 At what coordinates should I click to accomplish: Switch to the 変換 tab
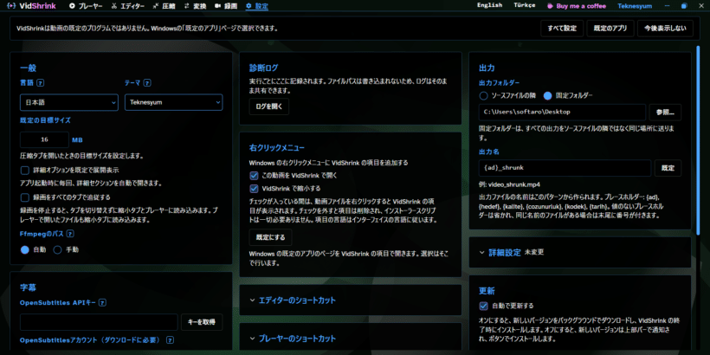(x=195, y=6)
